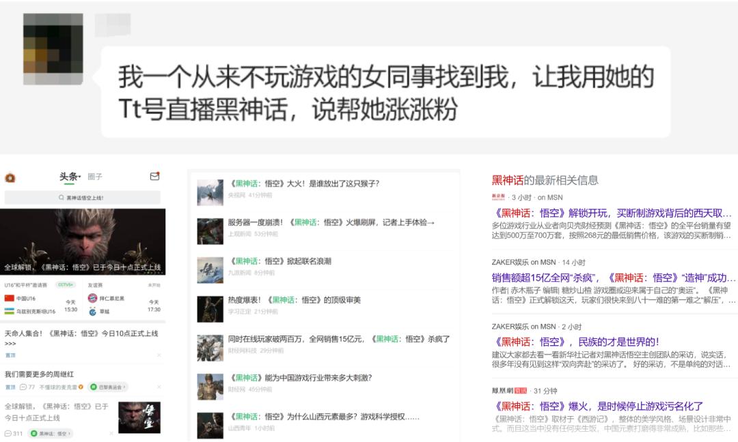Click the 新京报 source logo
Image resolution: width=738 pixels, height=442 pixels.
[x=498, y=197]
